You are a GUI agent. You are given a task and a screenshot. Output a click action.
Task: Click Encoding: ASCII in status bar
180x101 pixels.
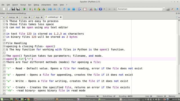point(126,96)
